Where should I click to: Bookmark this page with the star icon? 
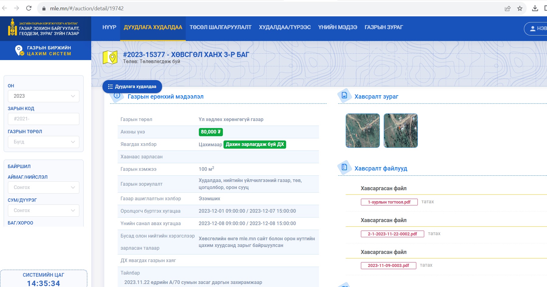coord(520,8)
